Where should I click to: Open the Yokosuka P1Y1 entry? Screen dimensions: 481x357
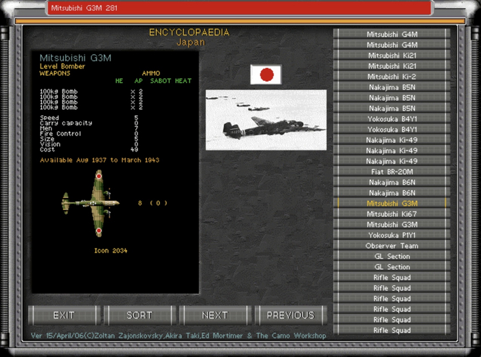pyautogui.click(x=392, y=235)
